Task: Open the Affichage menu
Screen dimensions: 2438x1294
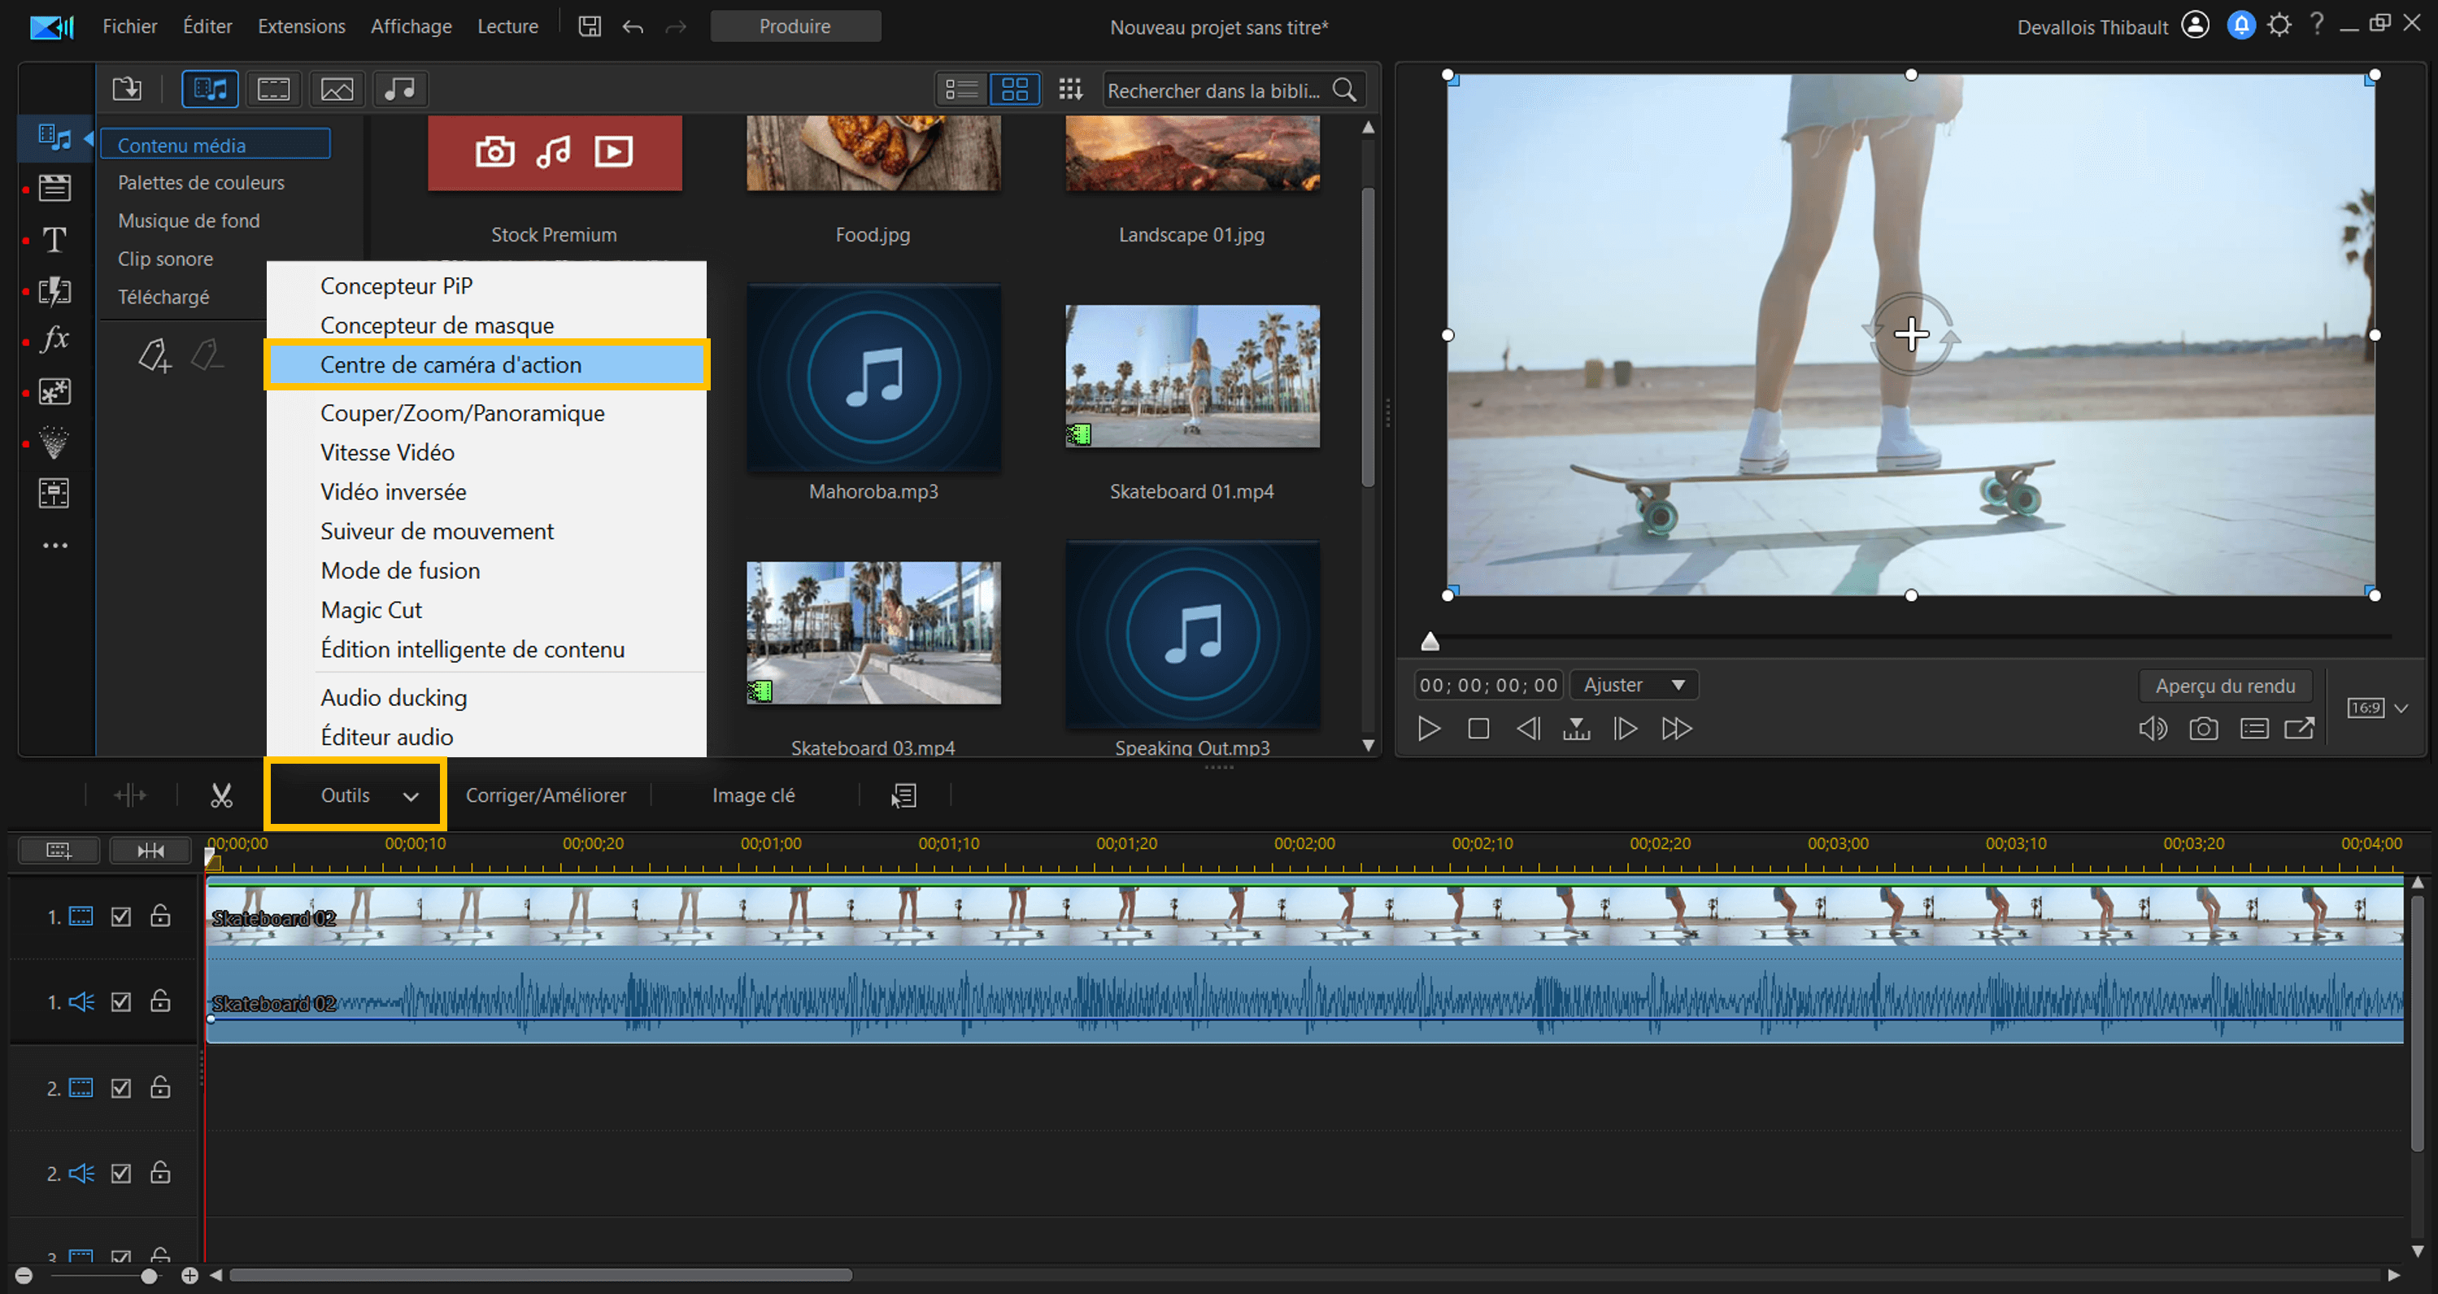Action: coord(411,25)
